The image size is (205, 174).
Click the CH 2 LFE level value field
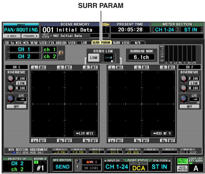(x=194, y=99)
